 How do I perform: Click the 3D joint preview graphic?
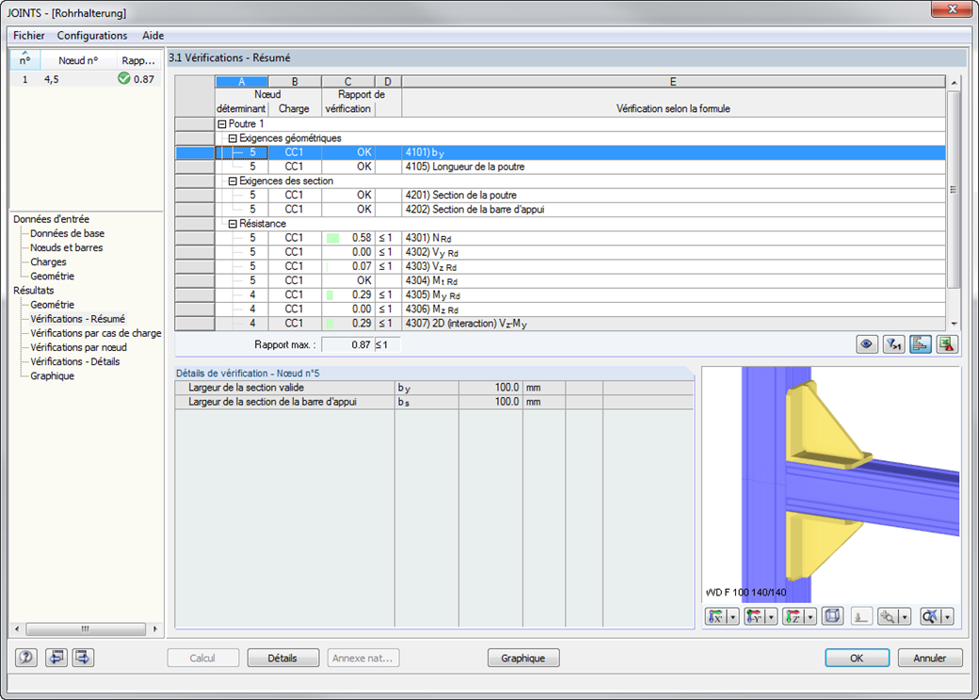point(831,485)
